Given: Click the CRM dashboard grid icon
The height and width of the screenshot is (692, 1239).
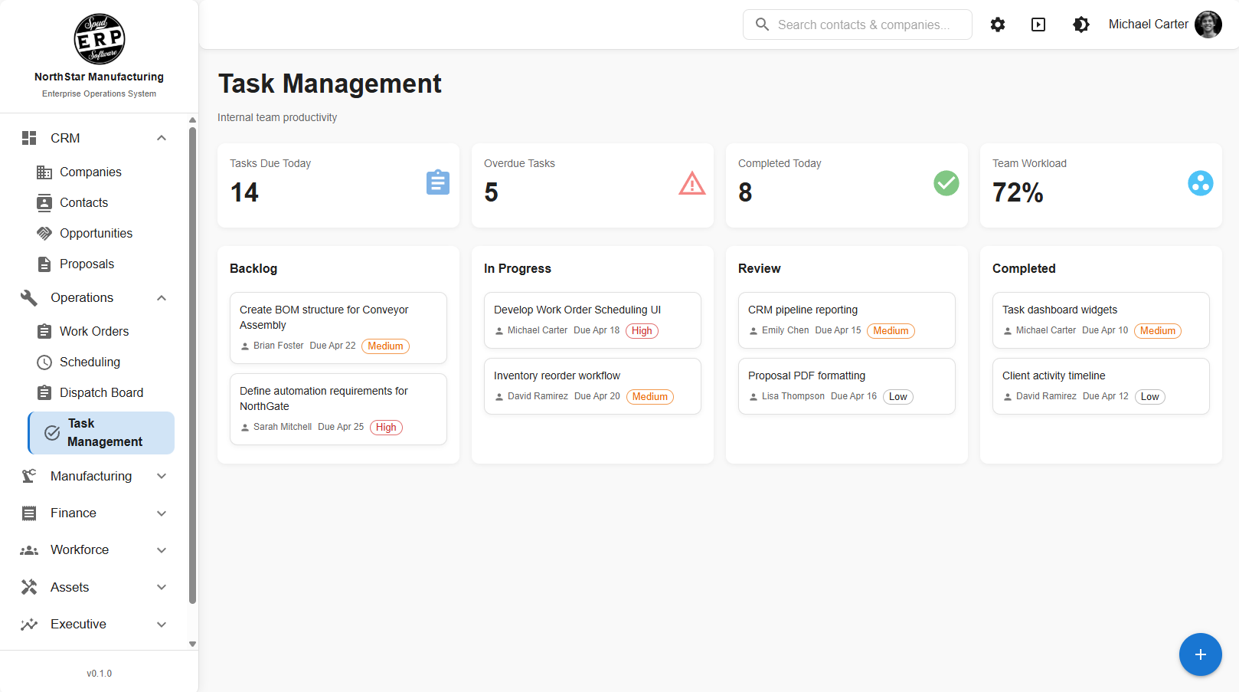Looking at the screenshot, I should (x=29, y=138).
